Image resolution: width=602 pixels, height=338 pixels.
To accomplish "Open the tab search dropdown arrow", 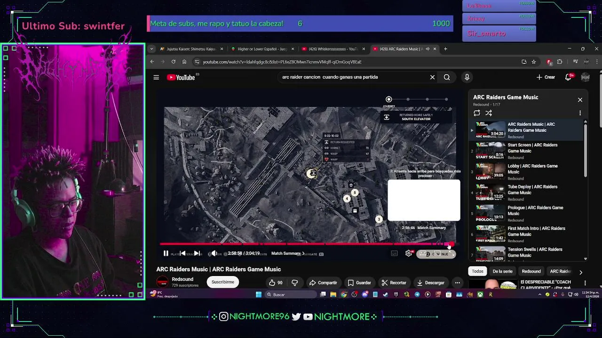I will tap(151, 49).
